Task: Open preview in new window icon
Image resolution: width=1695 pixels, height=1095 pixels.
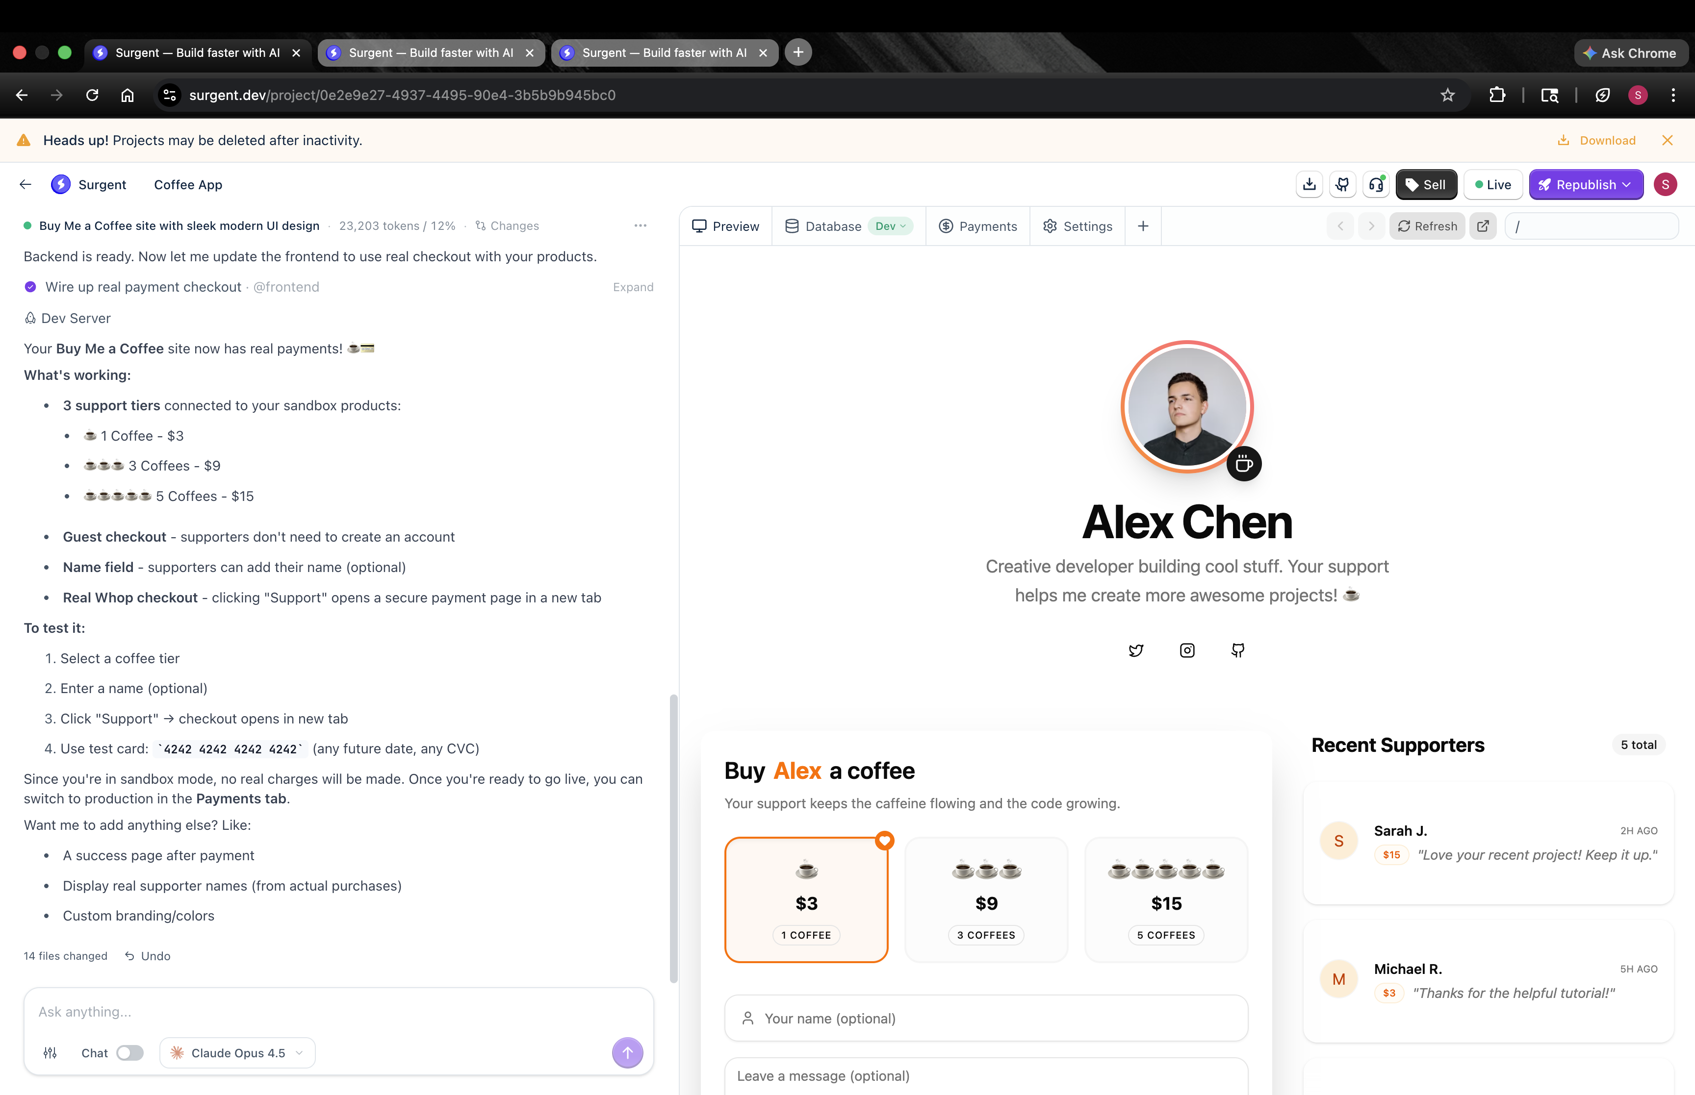Action: click(x=1483, y=226)
